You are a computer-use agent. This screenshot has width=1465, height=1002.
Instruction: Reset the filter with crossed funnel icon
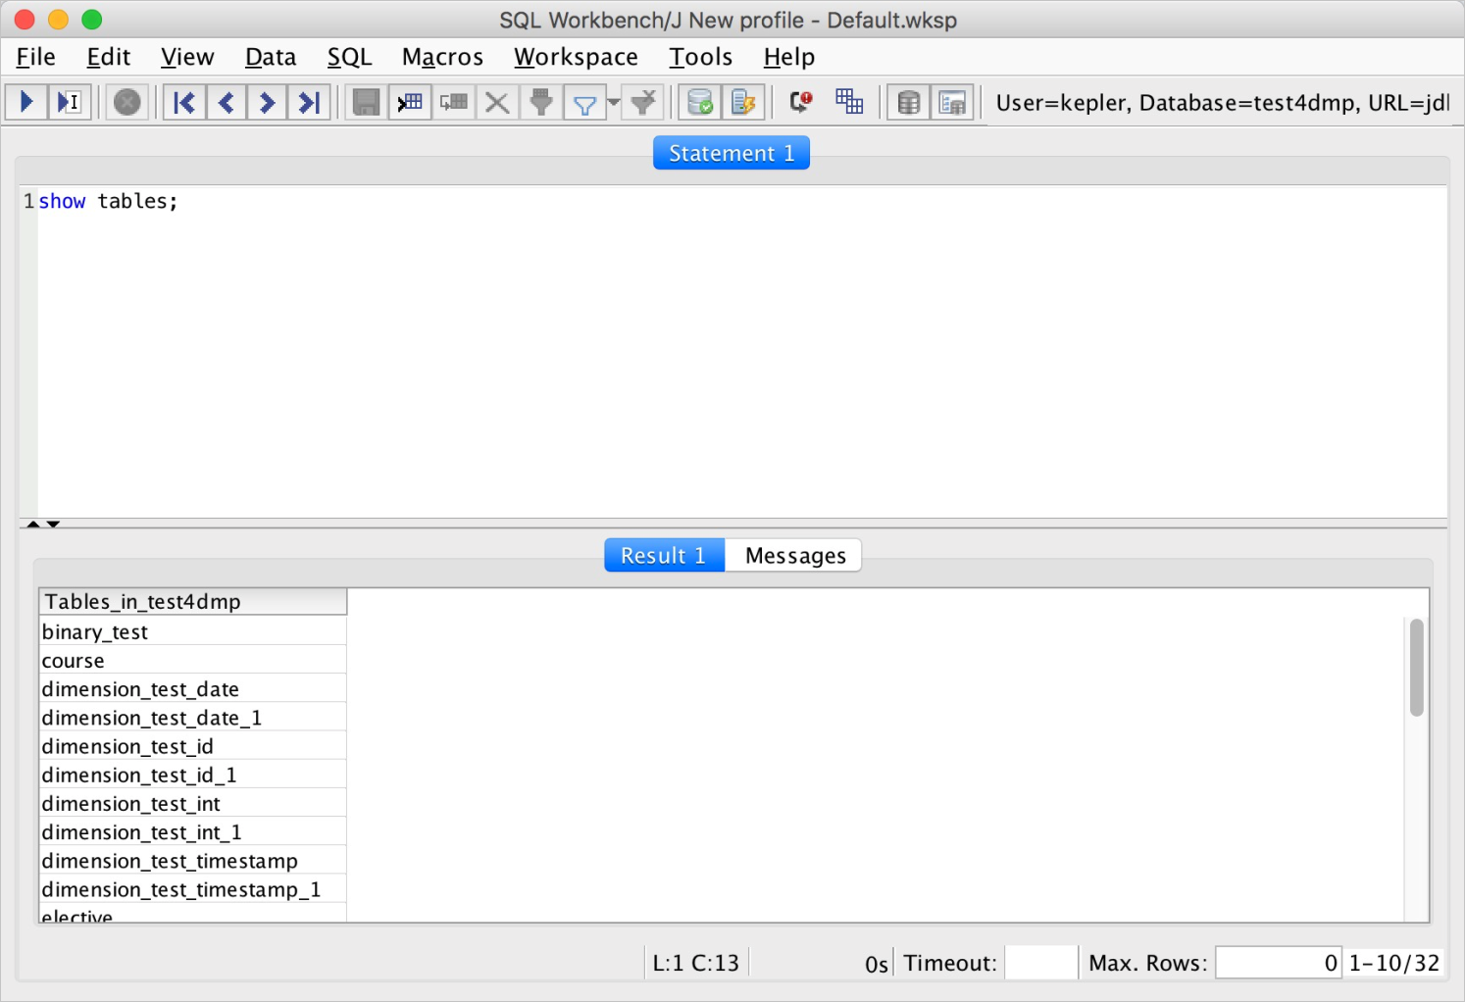tap(643, 102)
